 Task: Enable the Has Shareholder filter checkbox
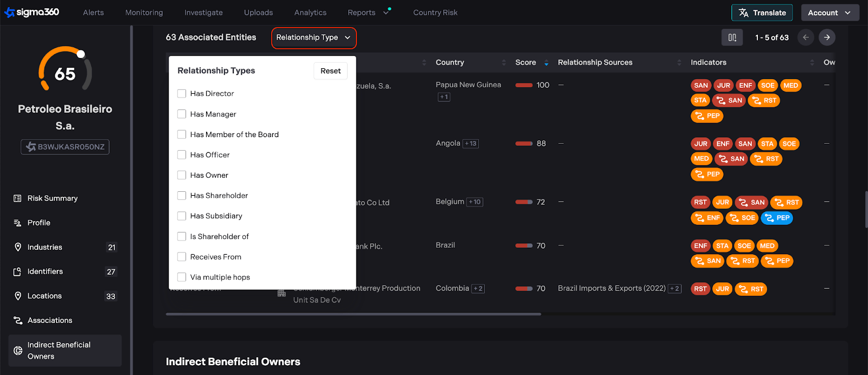click(182, 196)
